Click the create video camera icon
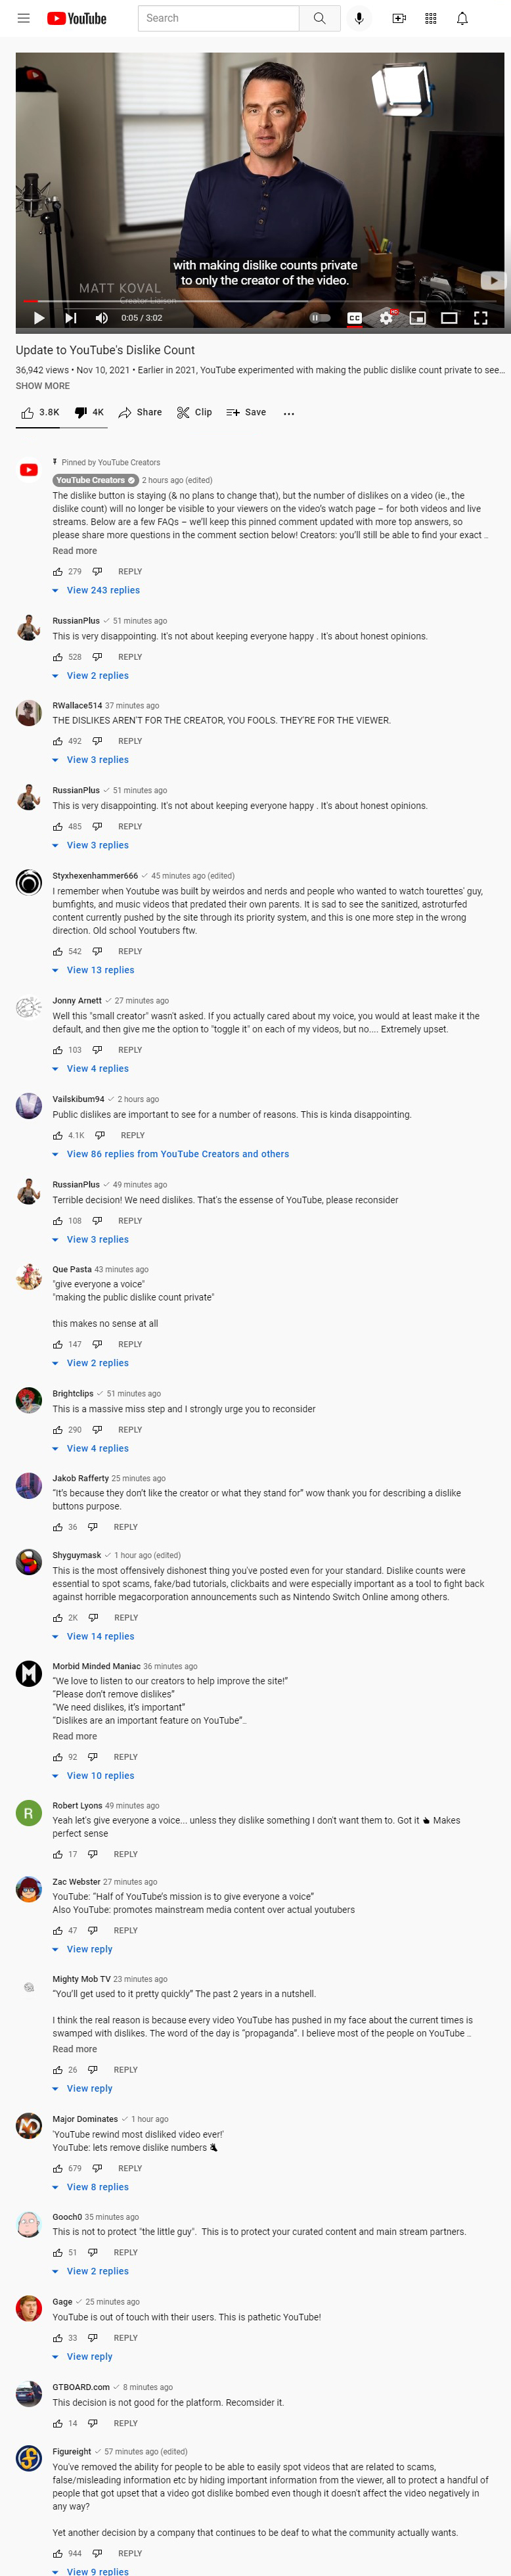 click(x=399, y=18)
